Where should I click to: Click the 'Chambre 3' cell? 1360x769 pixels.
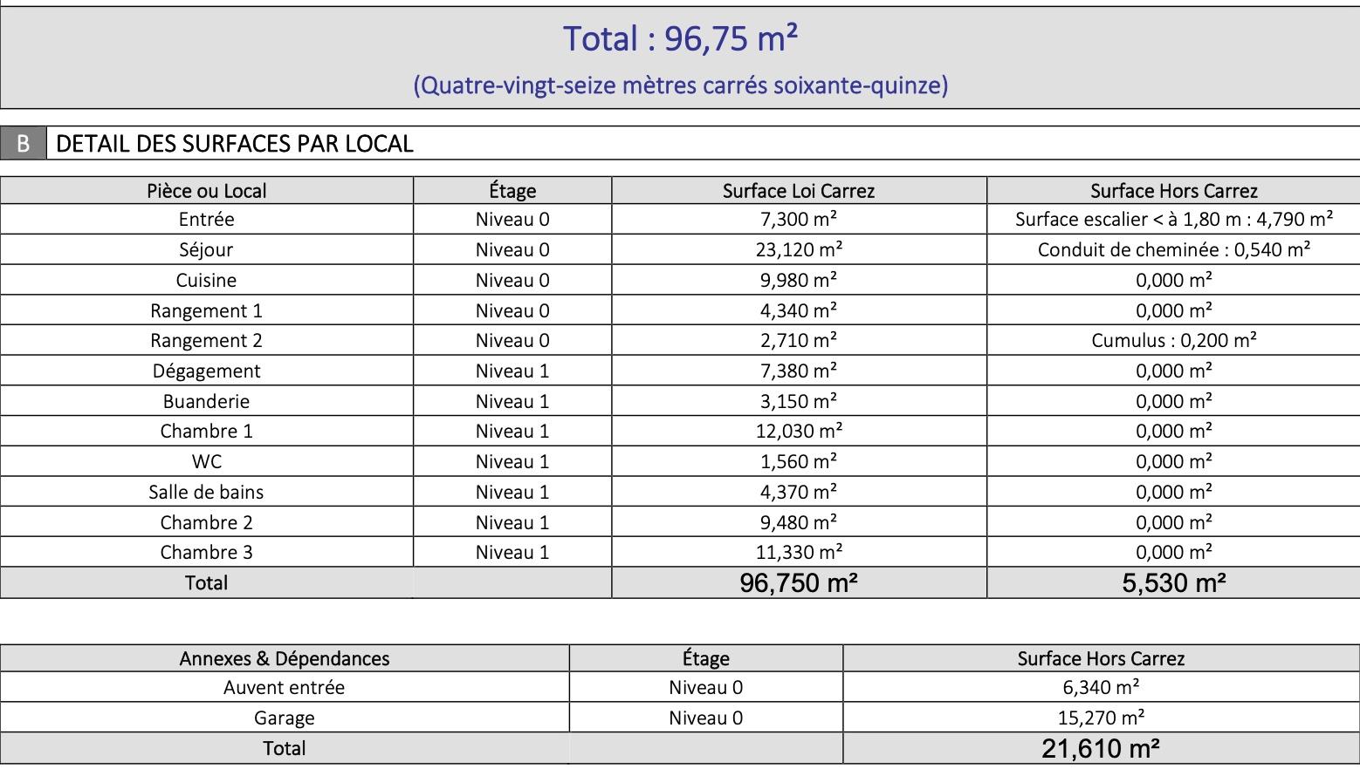(x=207, y=553)
